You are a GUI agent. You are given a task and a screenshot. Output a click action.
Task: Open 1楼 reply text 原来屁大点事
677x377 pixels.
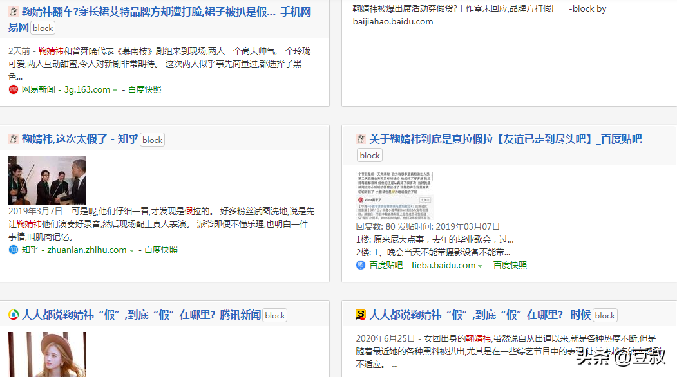pyautogui.click(x=435, y=239)
